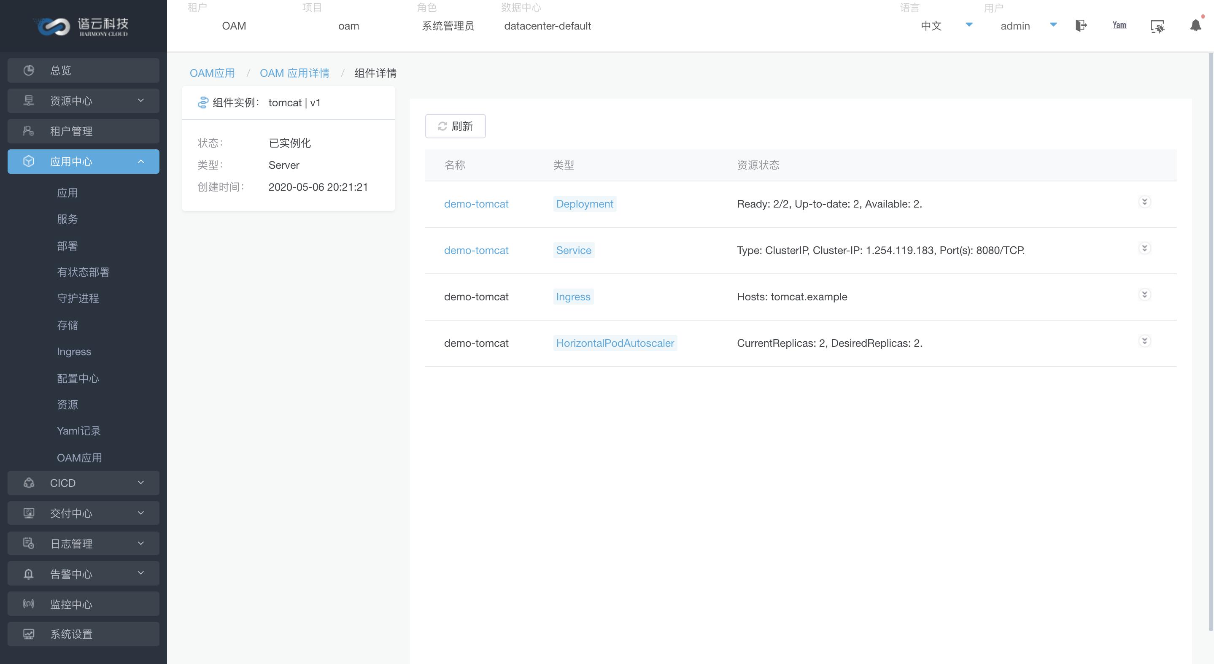Screen dimensions: 1214x664
Task: Select 总览 in the sidebar
Action: (x=84, y=70)
